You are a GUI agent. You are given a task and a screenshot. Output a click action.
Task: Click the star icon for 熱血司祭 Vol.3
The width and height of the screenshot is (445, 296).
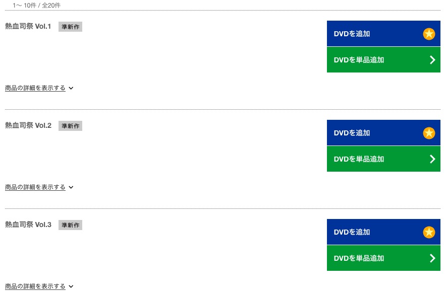(429, 232)
